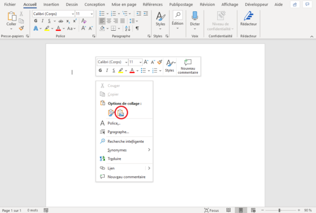Toggle subscript x₂ button
Screen dimensions: 316x213
(68, 21)
